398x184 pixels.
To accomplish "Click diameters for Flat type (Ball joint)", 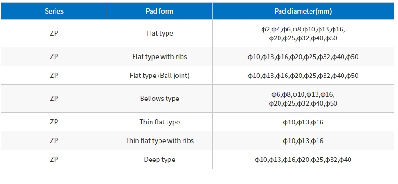I will click(x=303, y=76).
